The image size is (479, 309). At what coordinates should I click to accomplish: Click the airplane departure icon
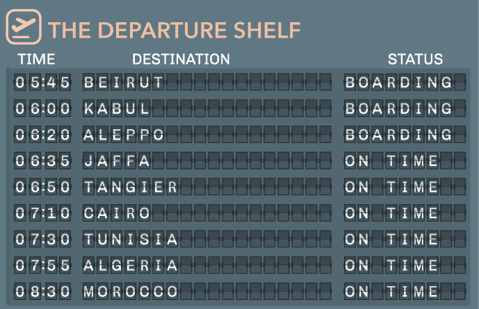click(x=24, y=27)
